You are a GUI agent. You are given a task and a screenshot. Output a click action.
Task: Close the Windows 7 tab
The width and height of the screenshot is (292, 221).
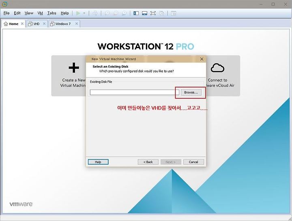(77, 23)
